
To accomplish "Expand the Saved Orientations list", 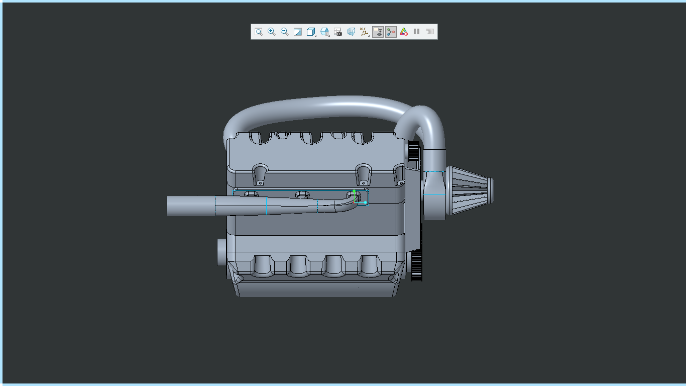I will point(324,32).
